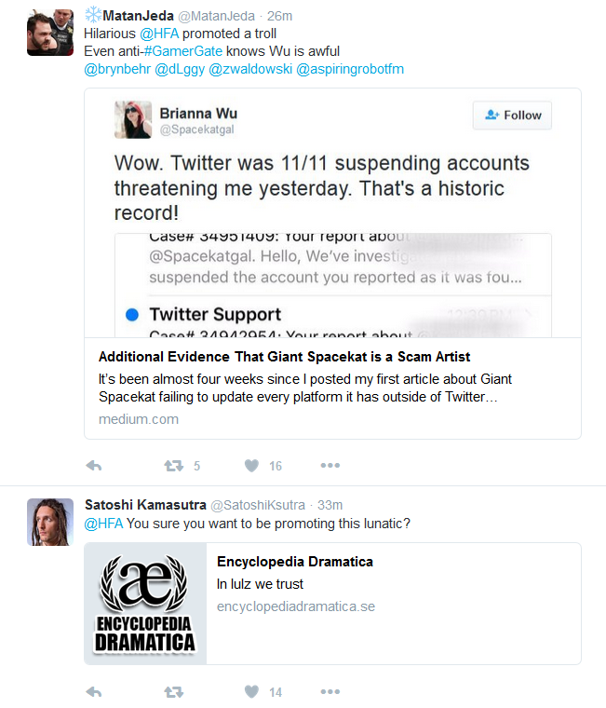Reply to MatanJeda's tweet
606x708 pixels.
click(94, 466)
